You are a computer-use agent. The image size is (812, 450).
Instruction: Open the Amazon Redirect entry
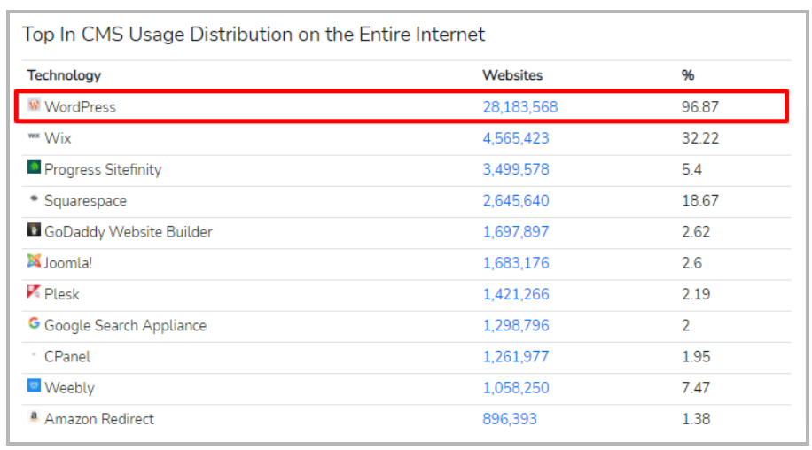click(99, 419)
